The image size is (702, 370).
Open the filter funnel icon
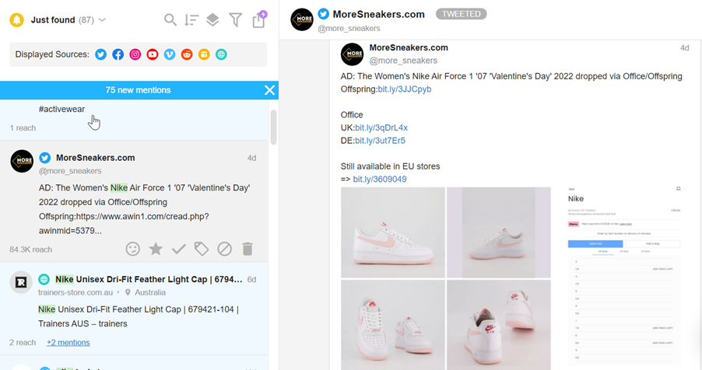click(236, 19)
